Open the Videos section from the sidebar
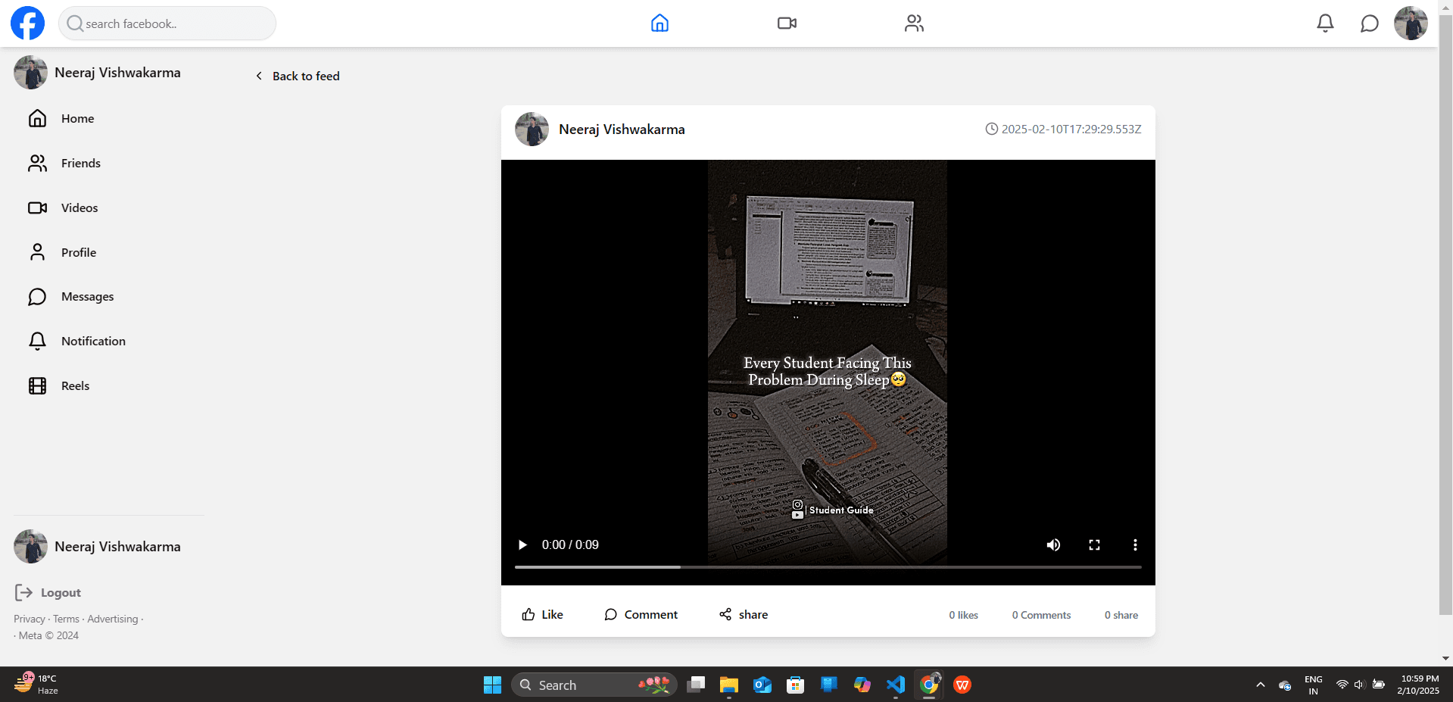1453x702 pixels. 80,207
